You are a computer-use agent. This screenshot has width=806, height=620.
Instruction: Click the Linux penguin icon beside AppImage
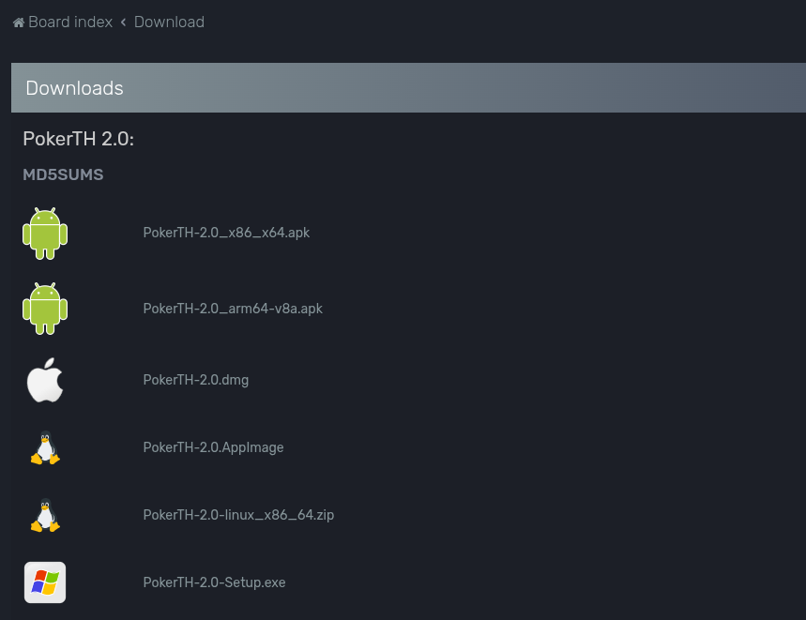(x=45, y=448)
